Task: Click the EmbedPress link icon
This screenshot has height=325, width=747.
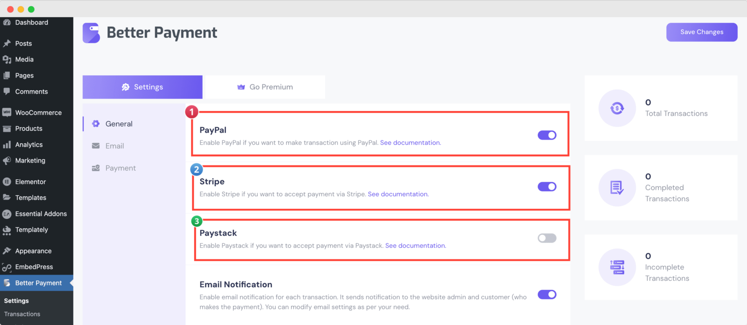Action: (7, 267)
